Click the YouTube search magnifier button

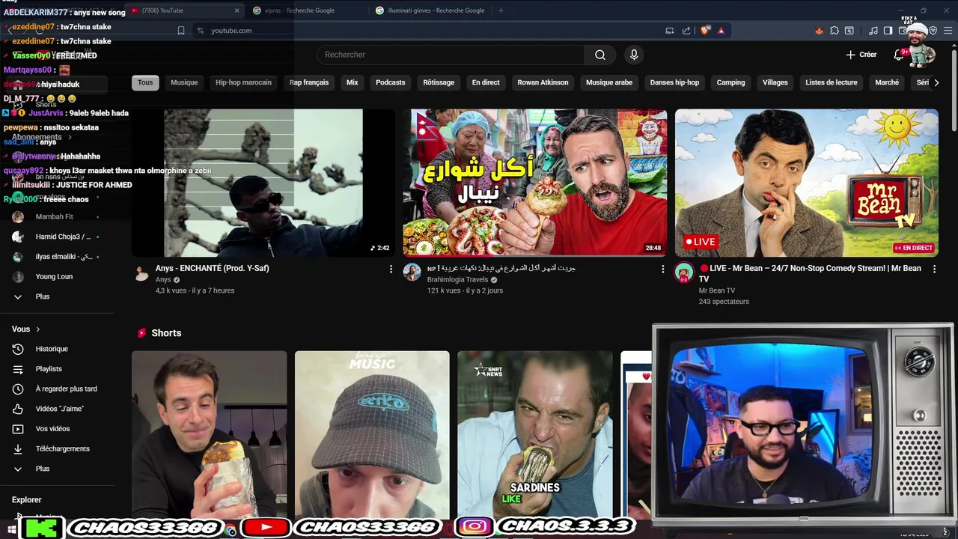click(x=600, y=55)
